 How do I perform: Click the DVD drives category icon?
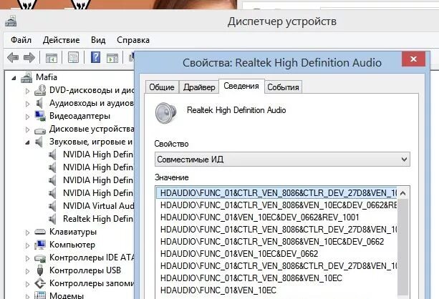pyautogui.click(x=40, y=90)
